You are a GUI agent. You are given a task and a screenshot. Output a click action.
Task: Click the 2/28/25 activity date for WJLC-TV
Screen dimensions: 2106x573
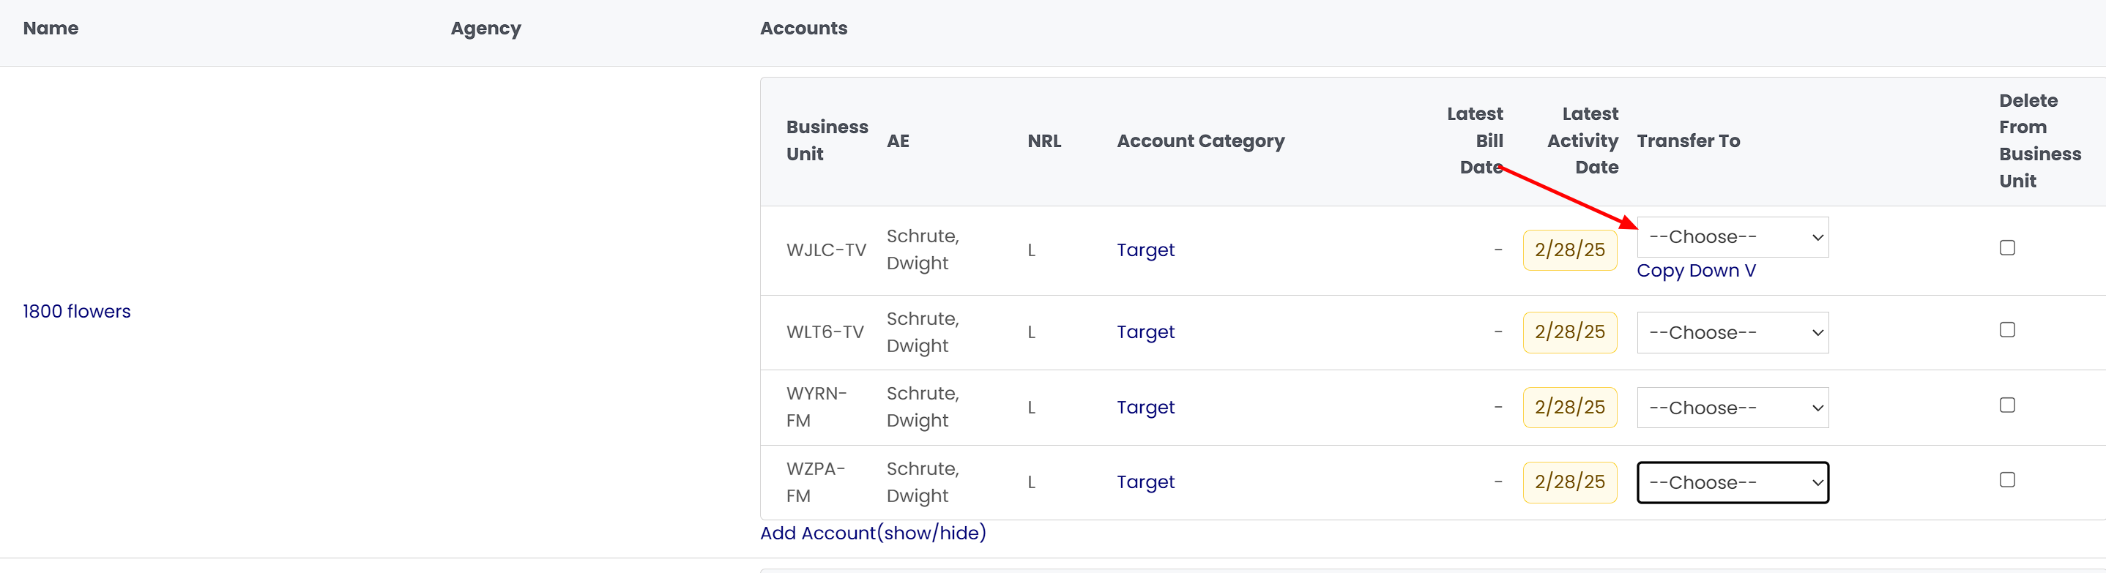pyautogui.click(x=1570, y=250)
